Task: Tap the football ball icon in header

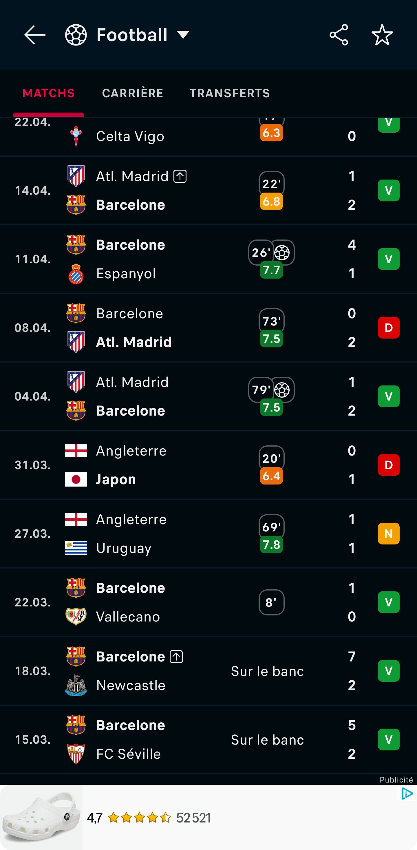Action: click(76, 35)
